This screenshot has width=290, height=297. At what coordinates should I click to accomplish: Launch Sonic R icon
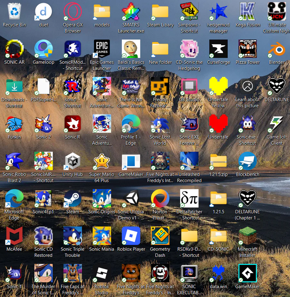coord(72,124)
